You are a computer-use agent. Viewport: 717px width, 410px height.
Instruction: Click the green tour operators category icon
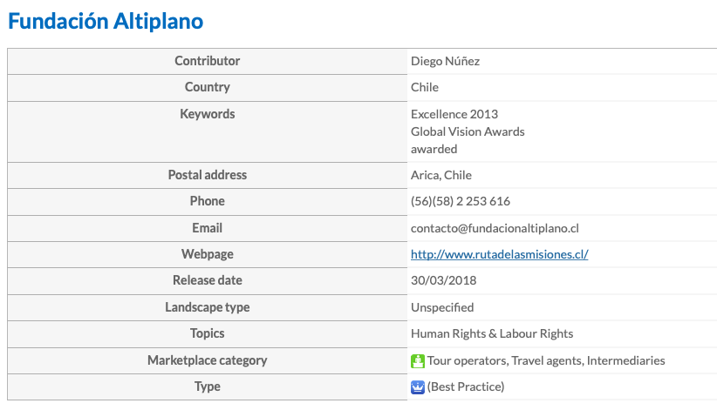tap(418, 361)
